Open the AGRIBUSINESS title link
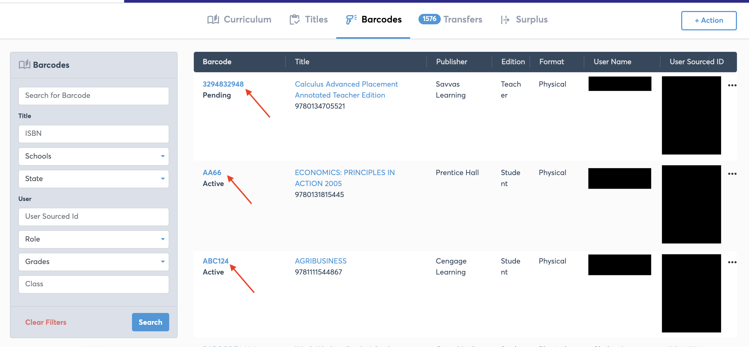This screenshot has height=347, width=749. click(x=320, y=261)
